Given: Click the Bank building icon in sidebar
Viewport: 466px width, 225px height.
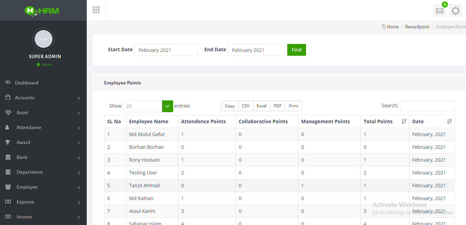Looking at the screenshot, I should point(8,157).
